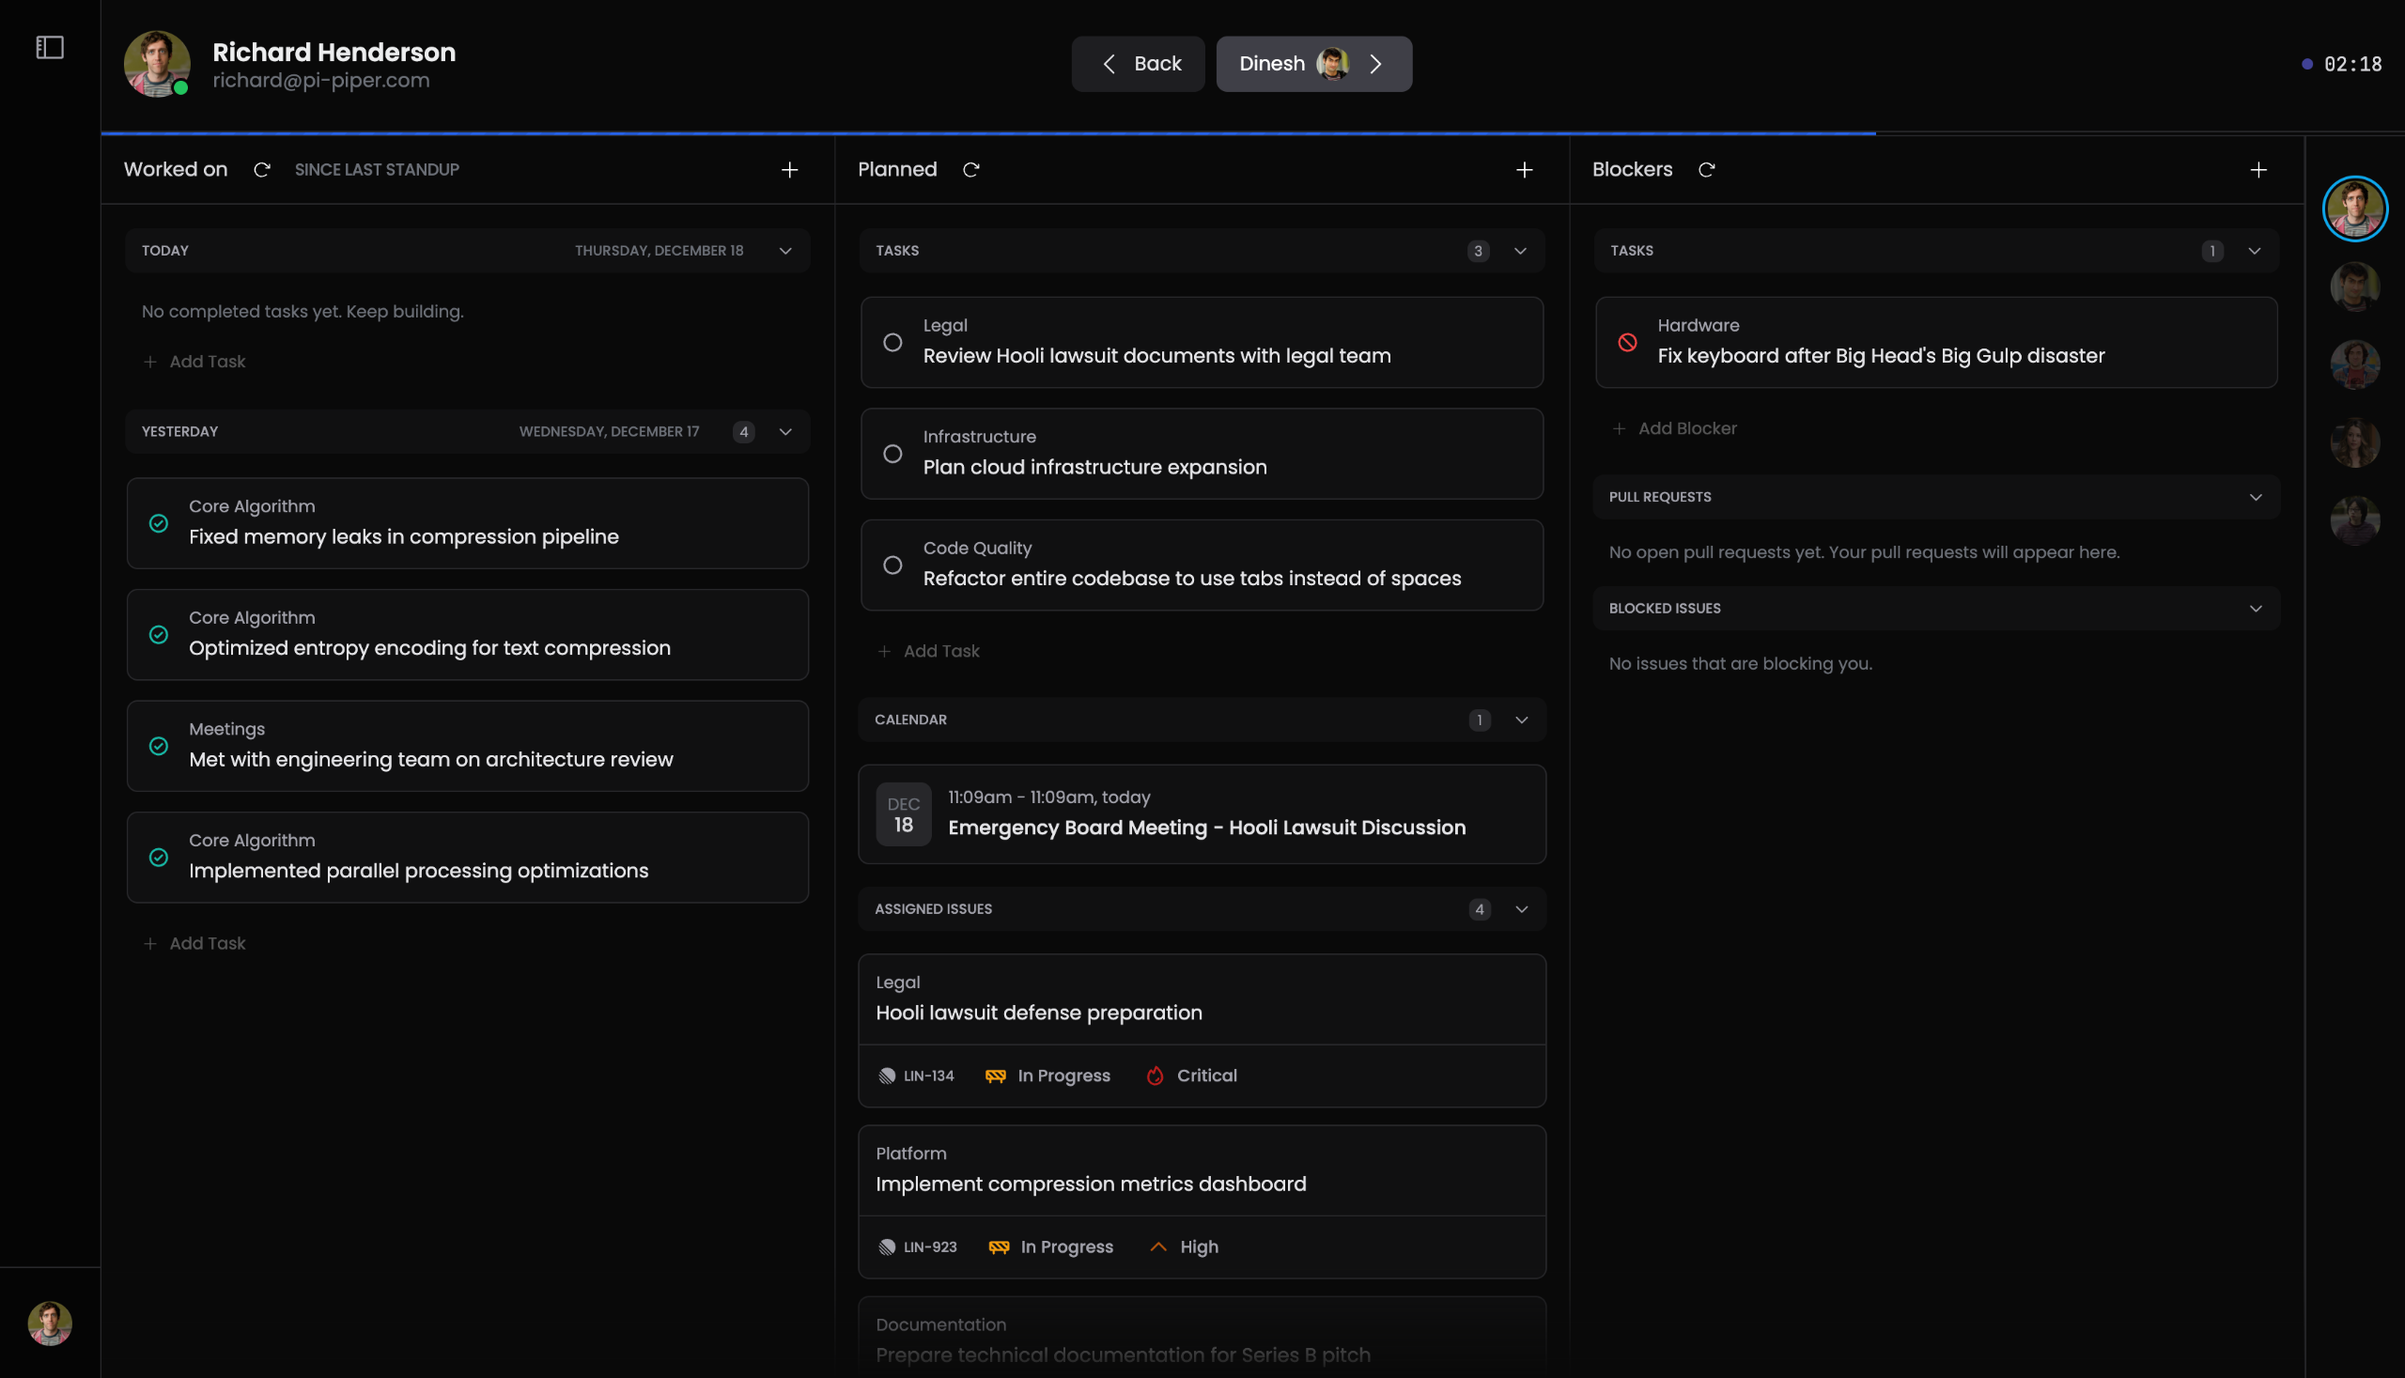Refresh the Worked on column
Screen dimensions: 2405x1378
(262, 169)
